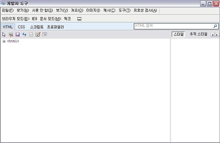The image size is (220, 143).
Task: Open the 개요(O) menu
Action: (x=77, y=10)
